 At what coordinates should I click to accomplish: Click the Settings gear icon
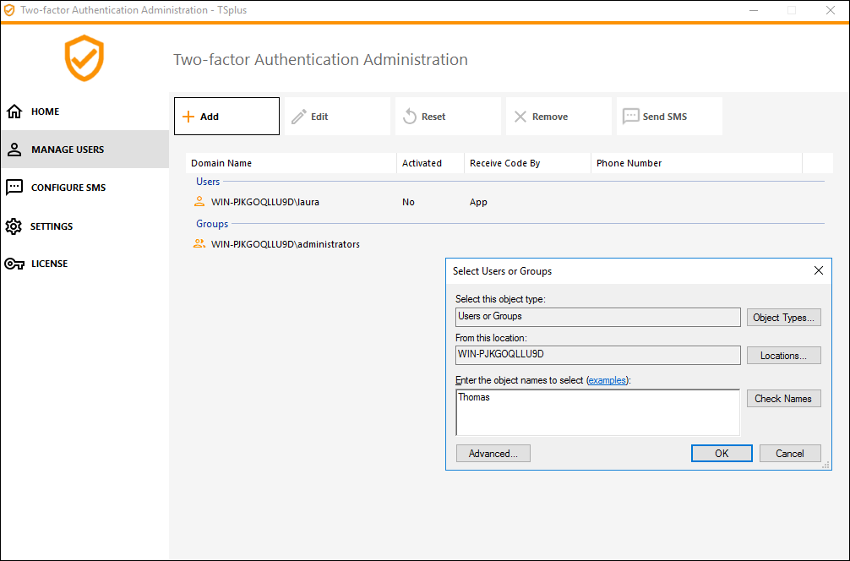click(14, 226)
